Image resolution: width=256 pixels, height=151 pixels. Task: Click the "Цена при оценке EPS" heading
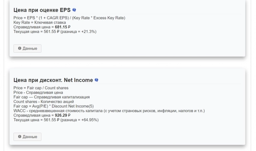(x=42, y=10)
